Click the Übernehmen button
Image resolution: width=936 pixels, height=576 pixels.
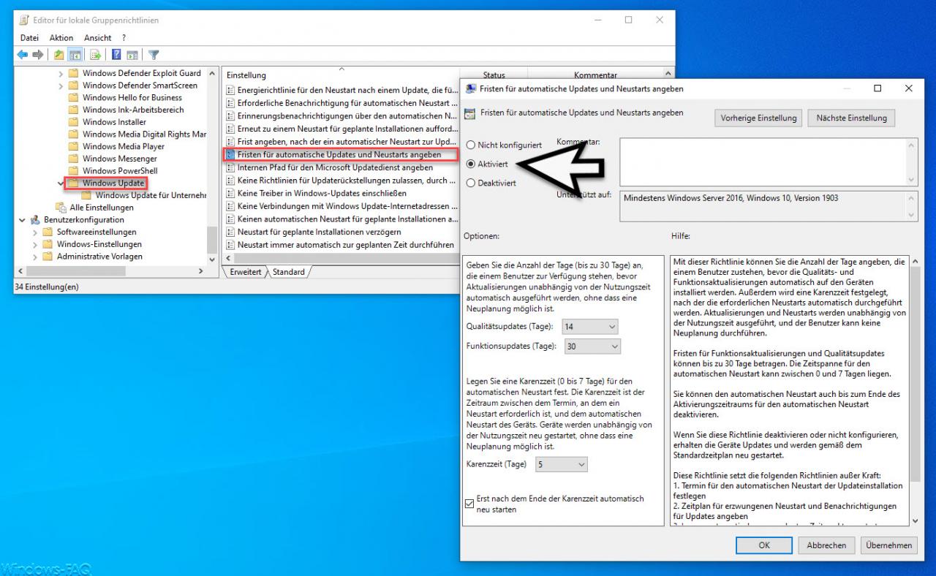[889, 545]
